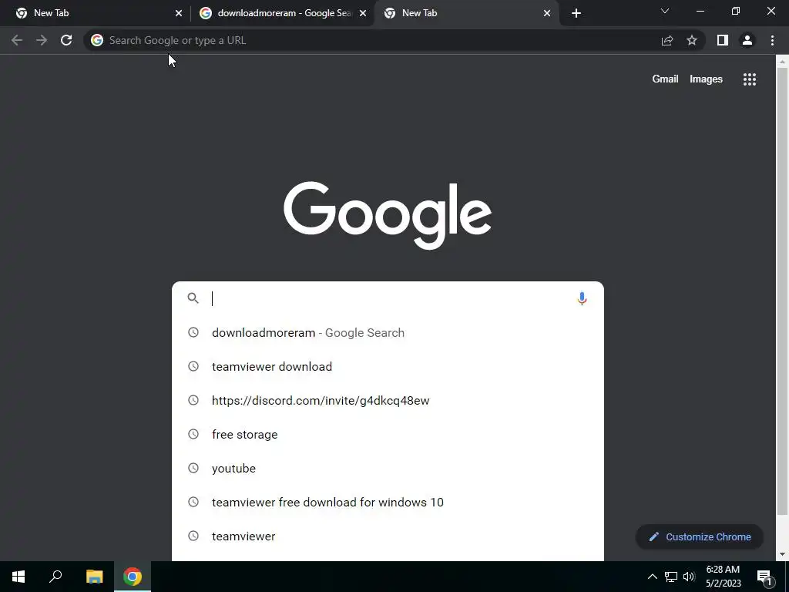
Task: Open Gmail link
Action: pyautogui.click(x=665, y=79)
